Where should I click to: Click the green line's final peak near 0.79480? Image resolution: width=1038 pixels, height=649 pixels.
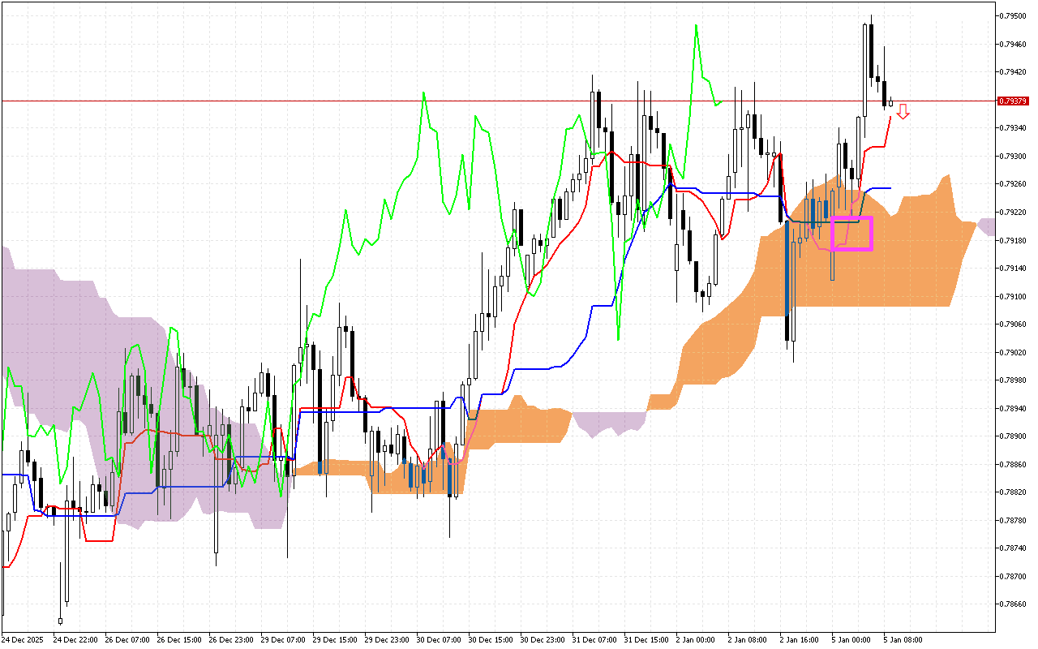pos(696,25)
